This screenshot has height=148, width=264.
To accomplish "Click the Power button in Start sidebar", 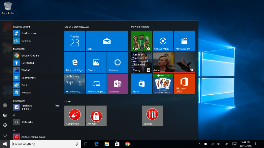I will coord(5,135).
